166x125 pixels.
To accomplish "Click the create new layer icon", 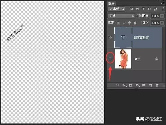I will pos(150,85).
